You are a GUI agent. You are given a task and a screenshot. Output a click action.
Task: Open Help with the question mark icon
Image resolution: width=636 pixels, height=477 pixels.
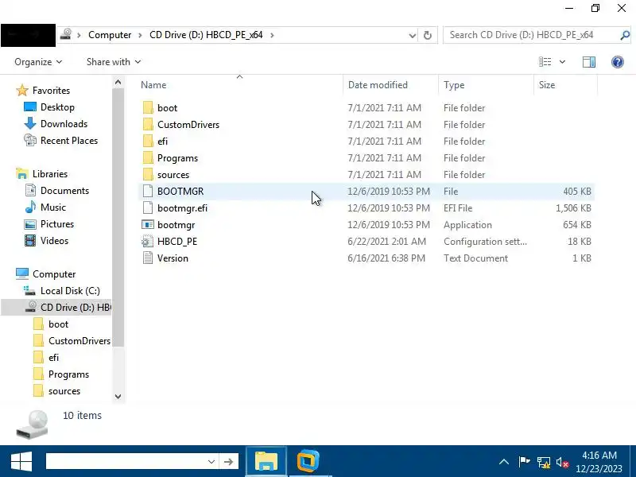coord(618,62)
